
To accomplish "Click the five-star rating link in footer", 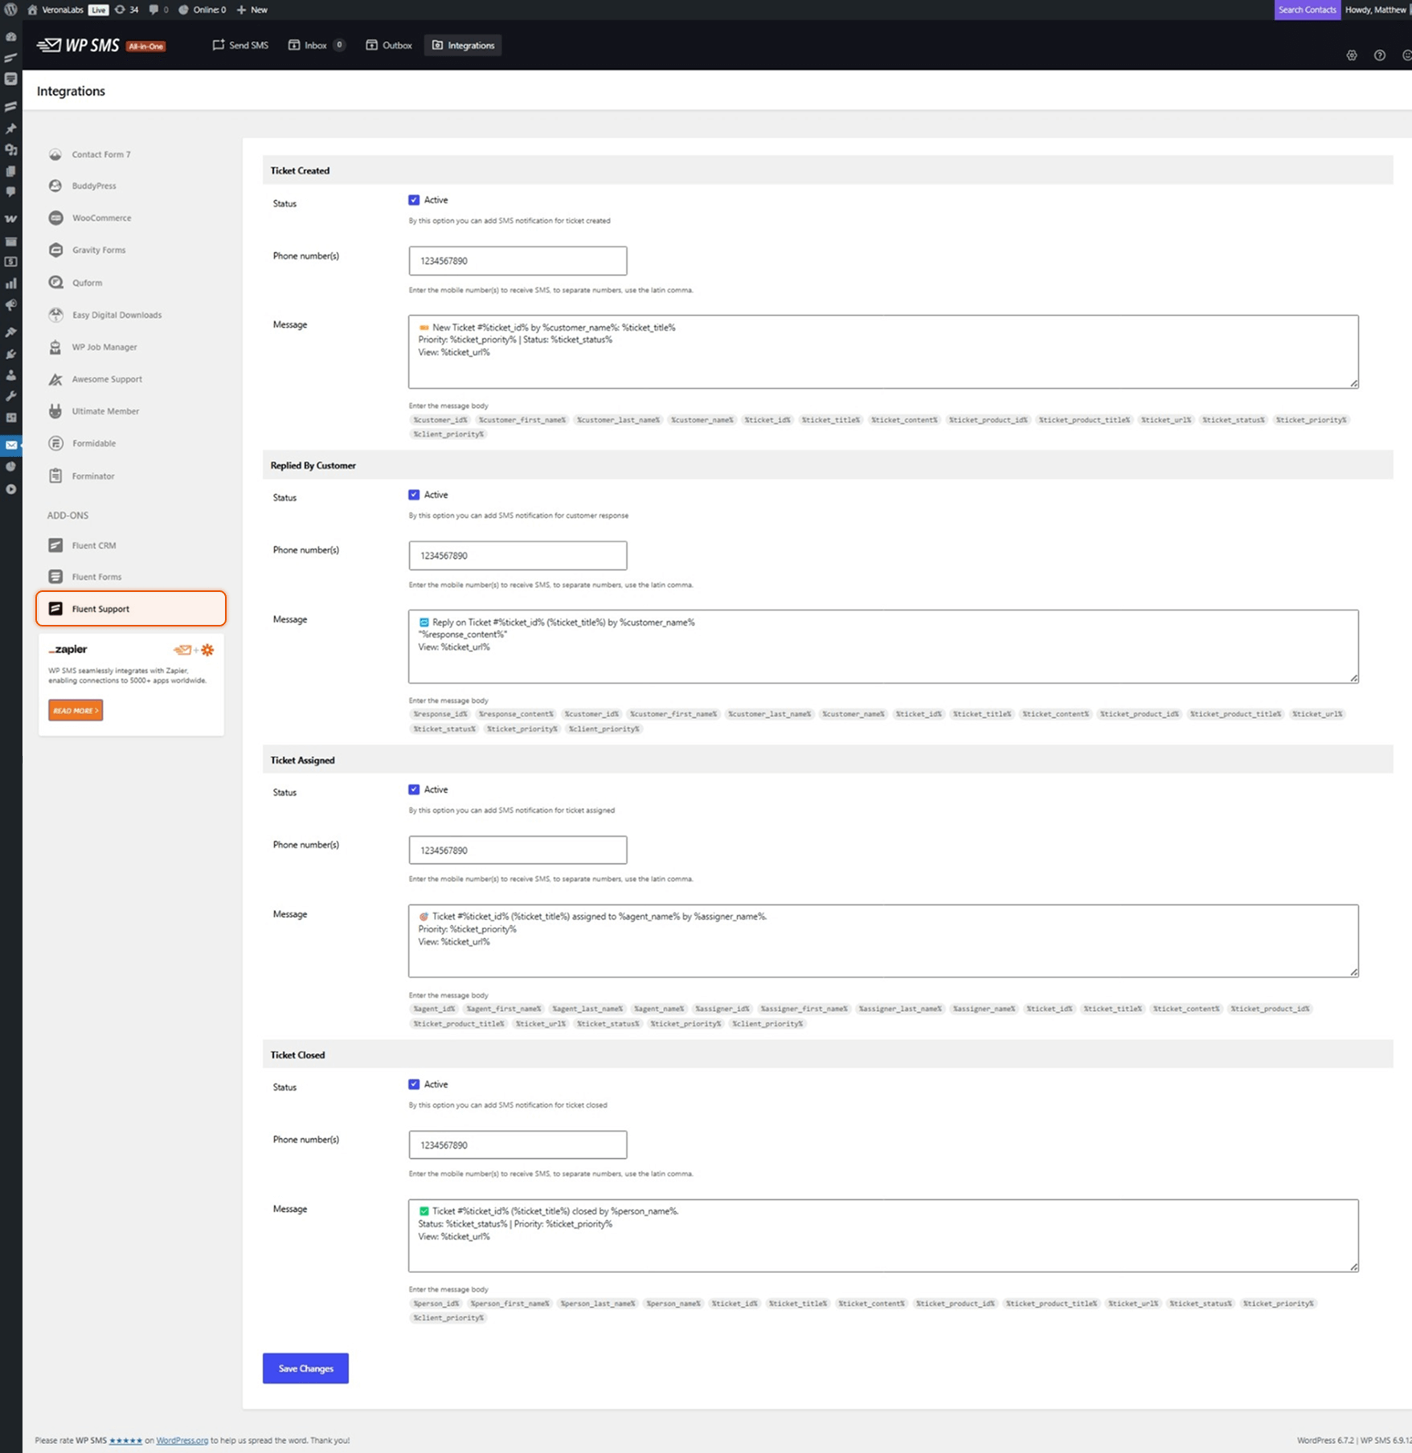I will (x=125, y=1440).
